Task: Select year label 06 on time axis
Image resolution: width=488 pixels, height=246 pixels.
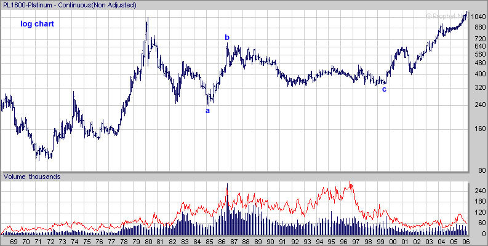Action: tap(466, 242)
